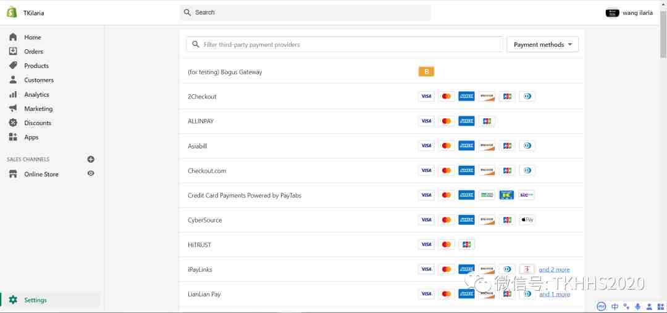Click the Discover icon in Checkout.com row
The height and width of the screenshot is (313, 667).
487,171
